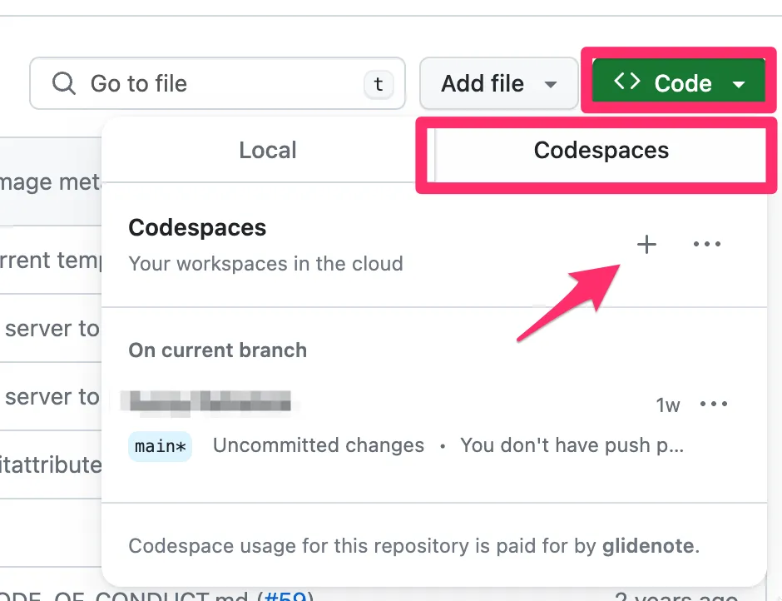782x601 pixels.
Task: Click "Your workspaces in the cloud" subtitle
Action: pos(265,264)
